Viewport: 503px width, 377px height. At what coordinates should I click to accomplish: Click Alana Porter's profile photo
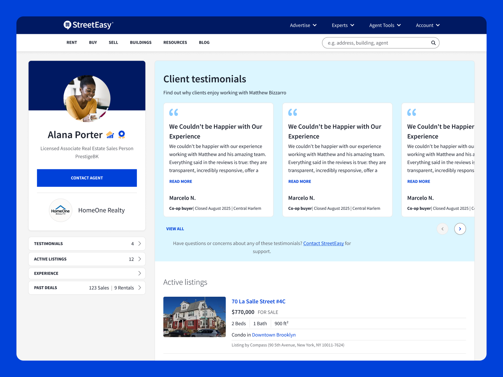[87, 98]
